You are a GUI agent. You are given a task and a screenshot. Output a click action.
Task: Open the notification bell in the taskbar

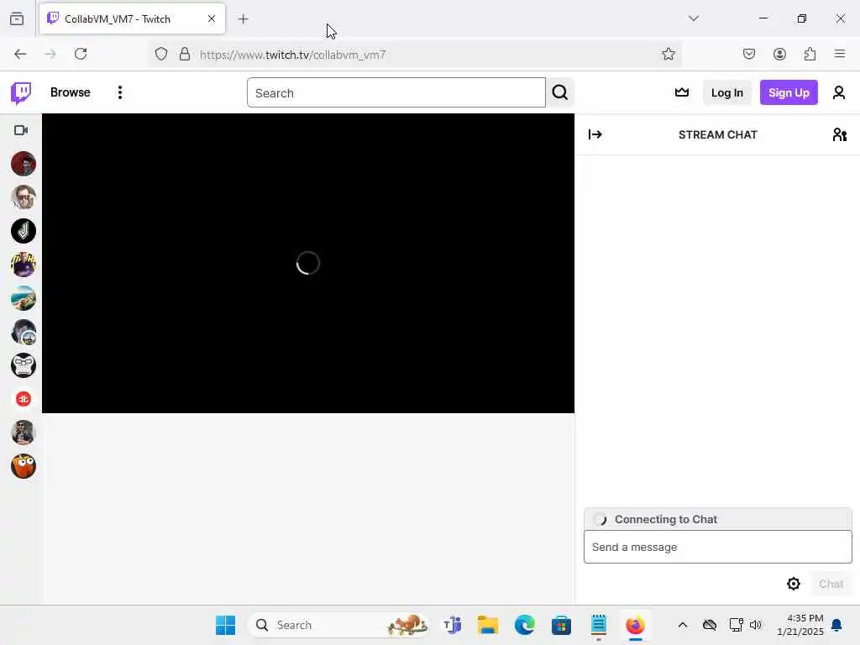click(x=837, y=625)
